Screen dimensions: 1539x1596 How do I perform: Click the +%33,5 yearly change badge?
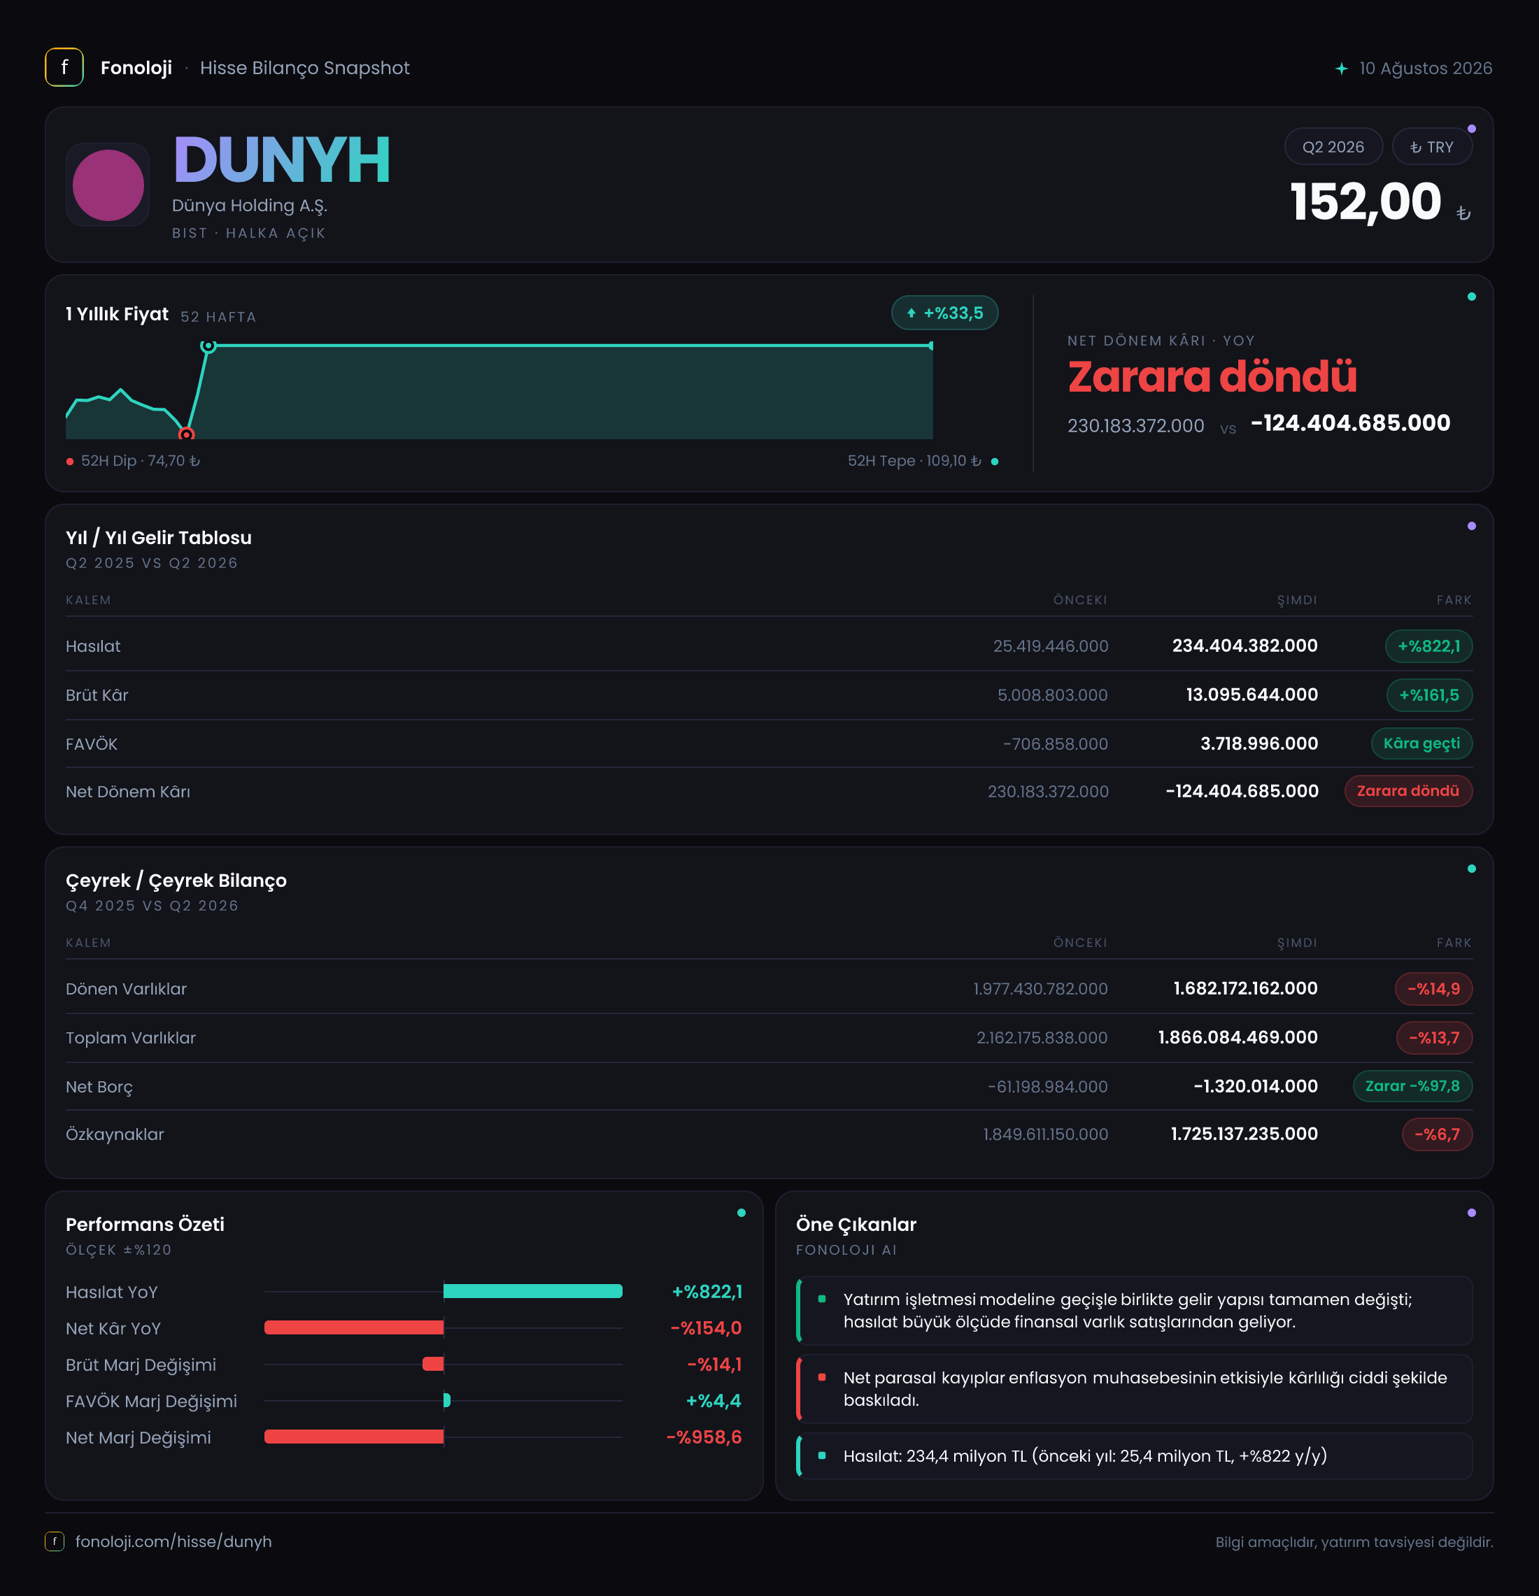tap(944, 313)
